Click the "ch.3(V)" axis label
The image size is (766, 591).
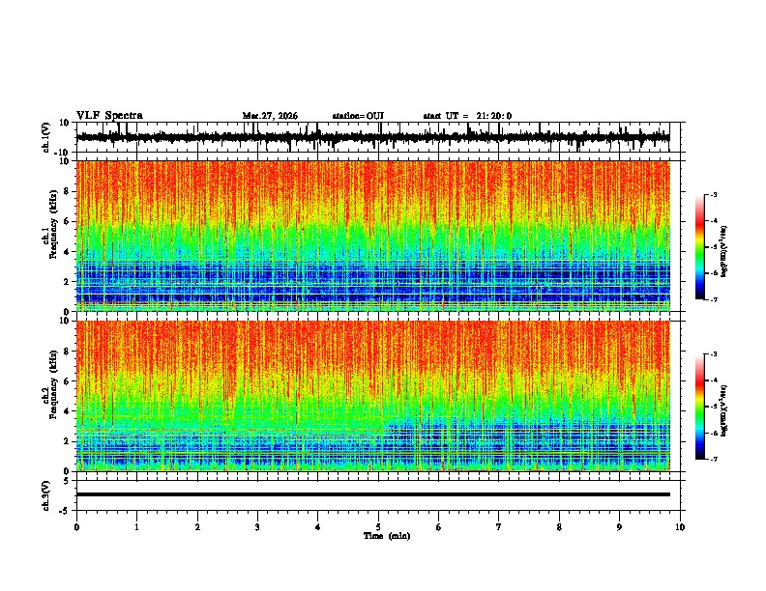tap(45, 495)
